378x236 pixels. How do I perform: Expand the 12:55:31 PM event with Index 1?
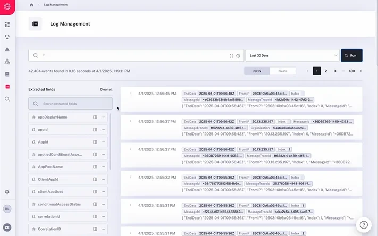tap(130, 205)
